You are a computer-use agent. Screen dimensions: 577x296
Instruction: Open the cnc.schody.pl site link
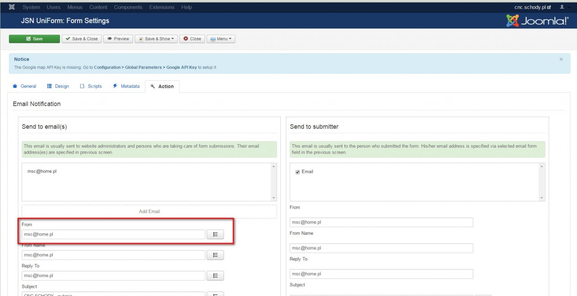[532, 7]
